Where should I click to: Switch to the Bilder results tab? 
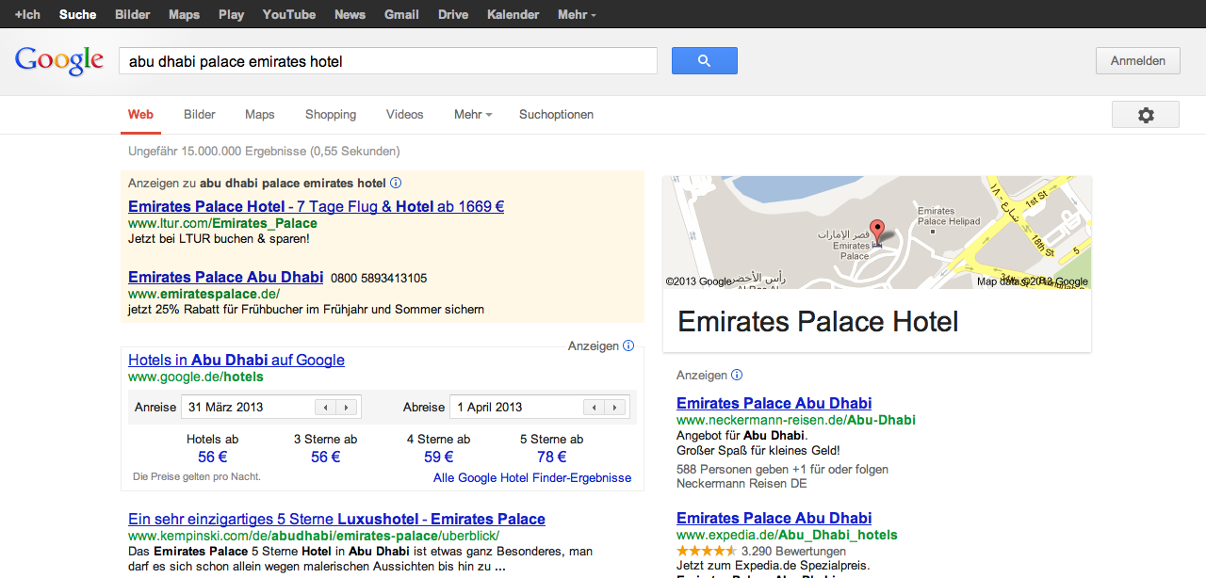tap(200, 115)
